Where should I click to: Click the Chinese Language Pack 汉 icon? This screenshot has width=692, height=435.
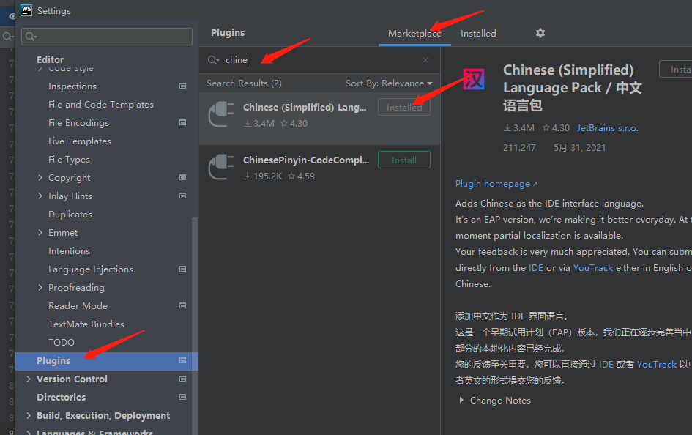(x=473, y=79)
